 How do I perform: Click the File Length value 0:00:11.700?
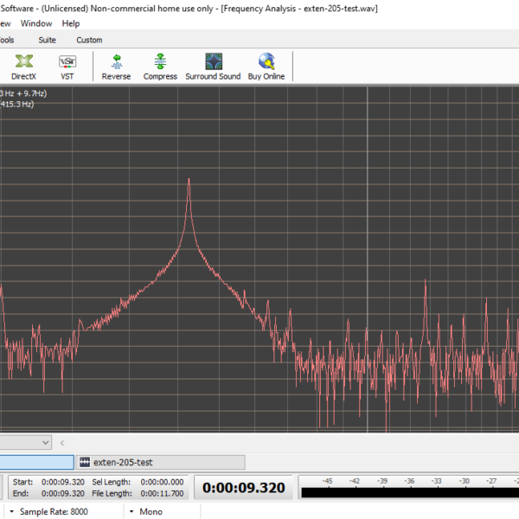coord(163,493)
